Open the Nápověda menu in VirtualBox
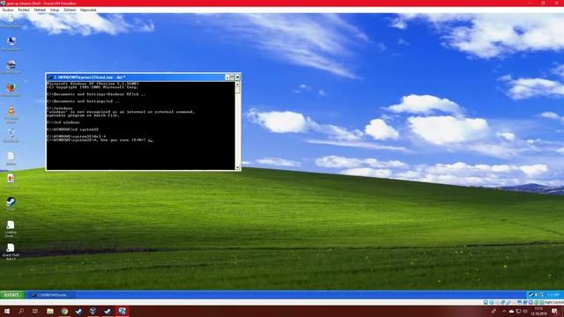The image size is (564, 317). [88, 10]
